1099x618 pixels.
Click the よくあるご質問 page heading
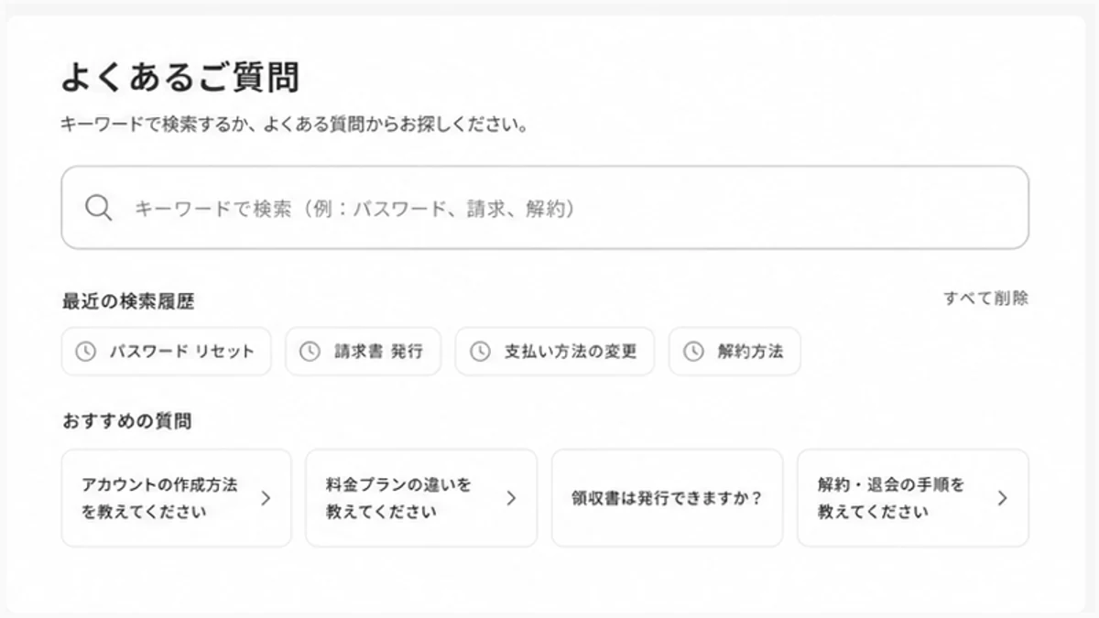tap(180, 78)
